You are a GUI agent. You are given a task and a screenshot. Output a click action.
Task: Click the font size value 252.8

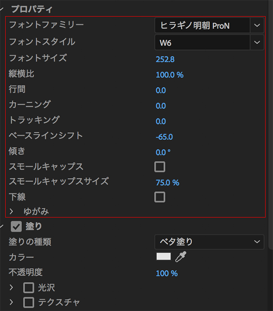click(165, 59)
